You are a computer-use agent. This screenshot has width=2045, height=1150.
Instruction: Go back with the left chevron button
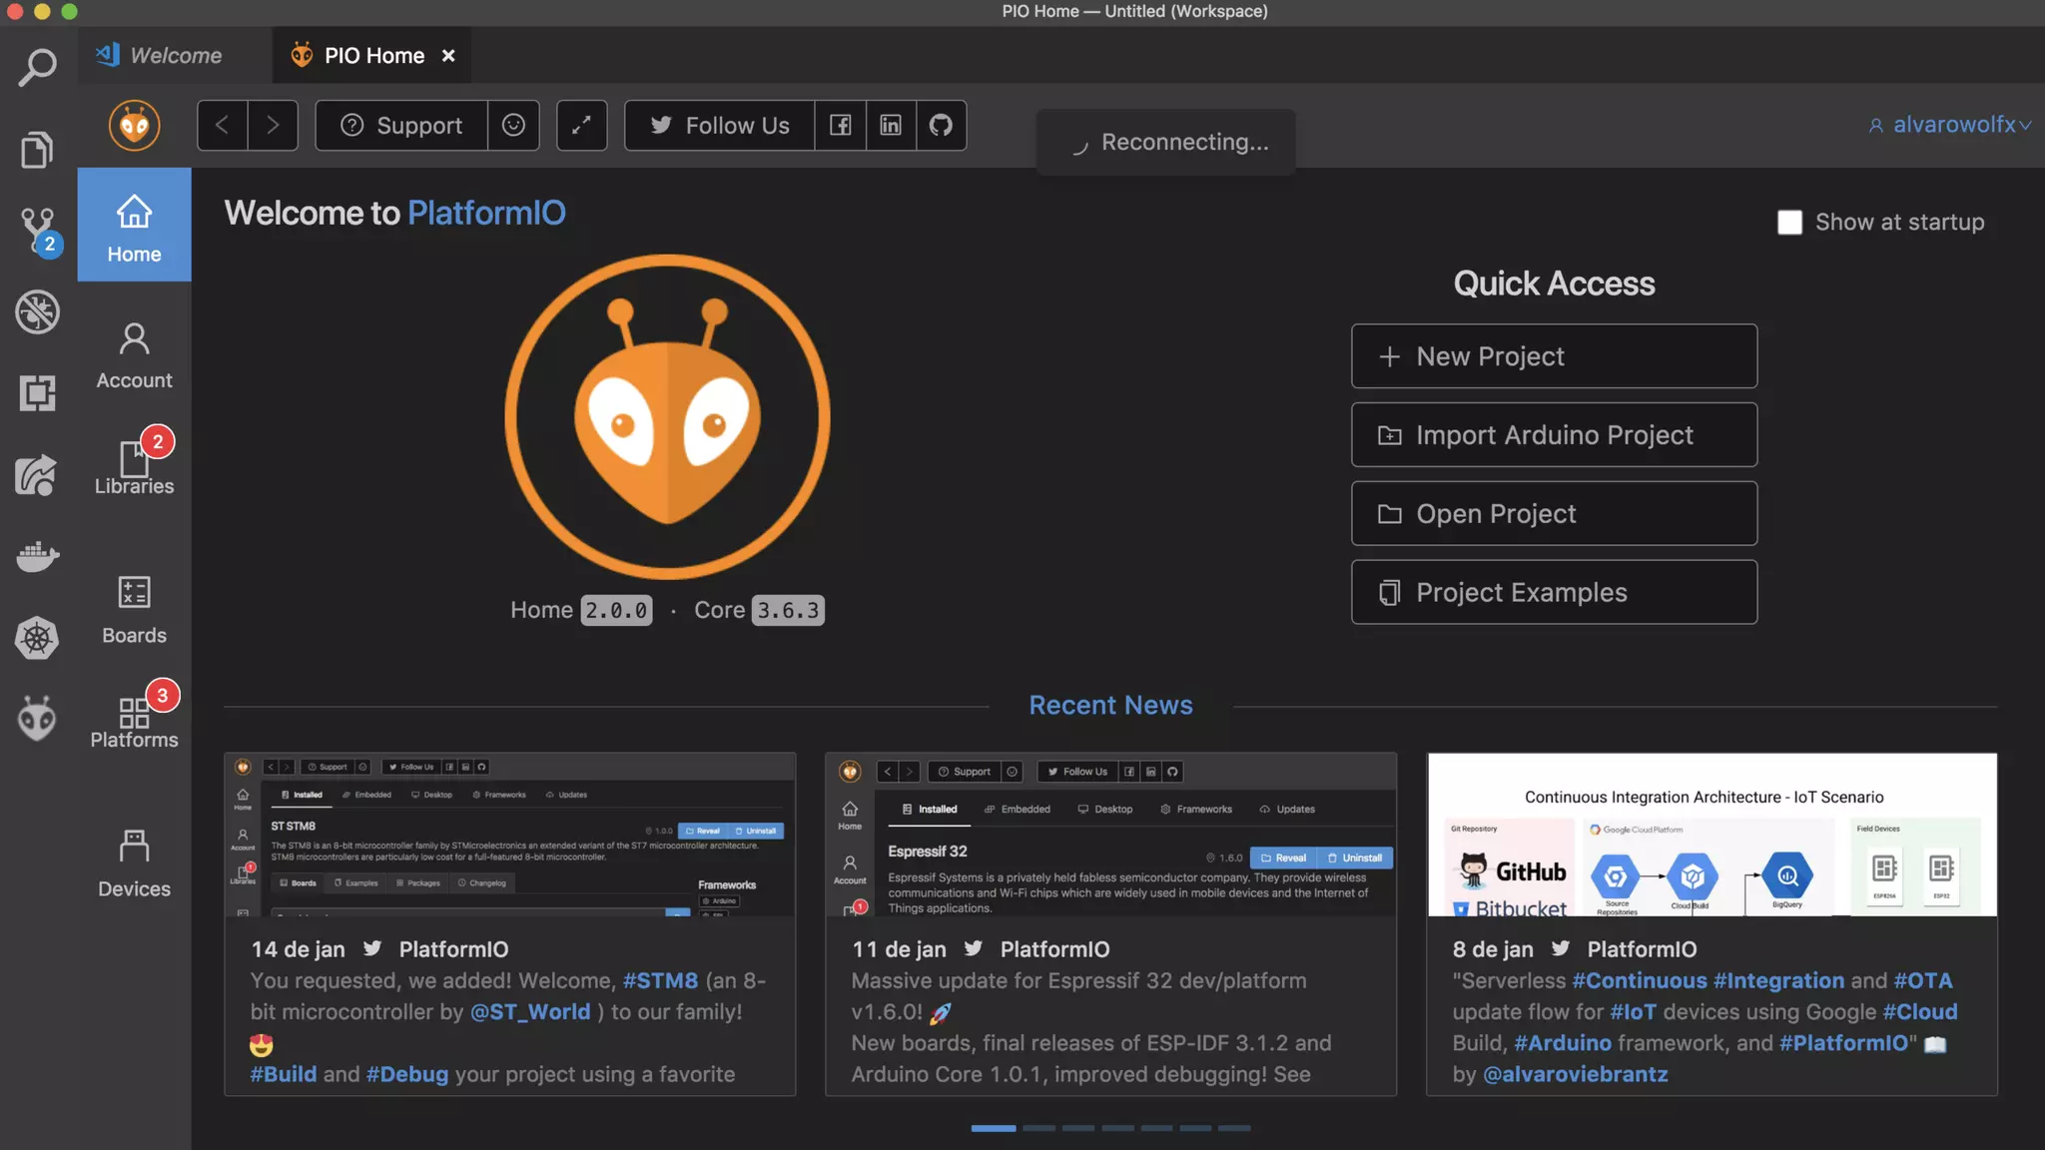[x=222, y=125]
